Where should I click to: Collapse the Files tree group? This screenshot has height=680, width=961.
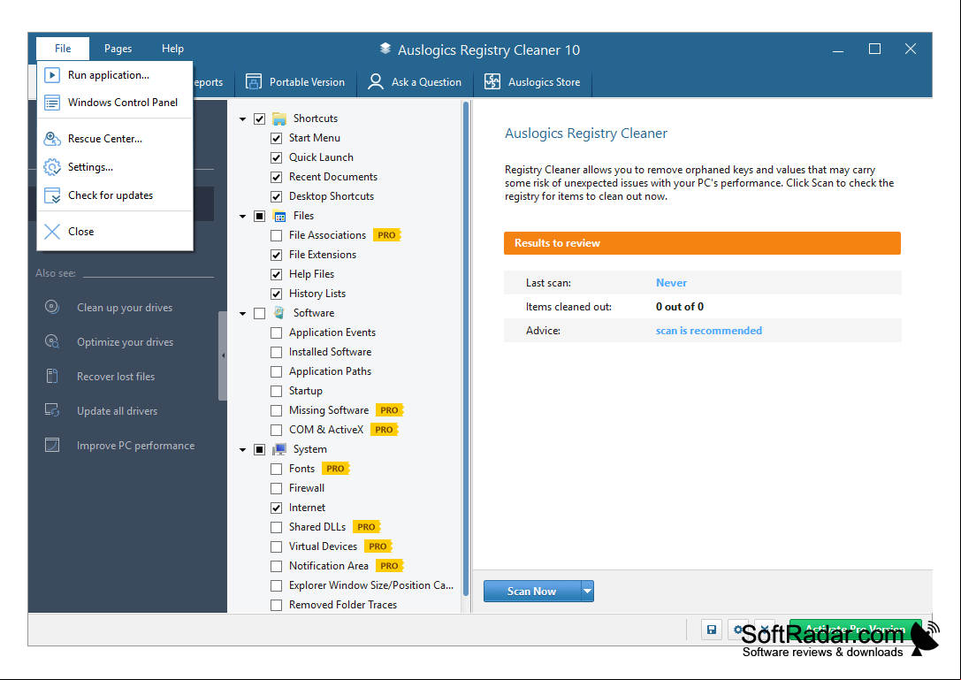[243, 217]
